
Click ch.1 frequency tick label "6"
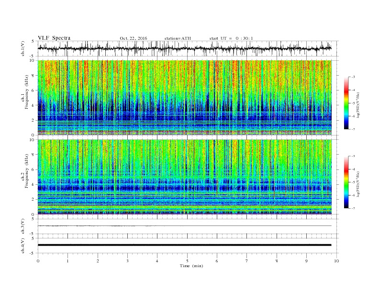coord(33,90)
